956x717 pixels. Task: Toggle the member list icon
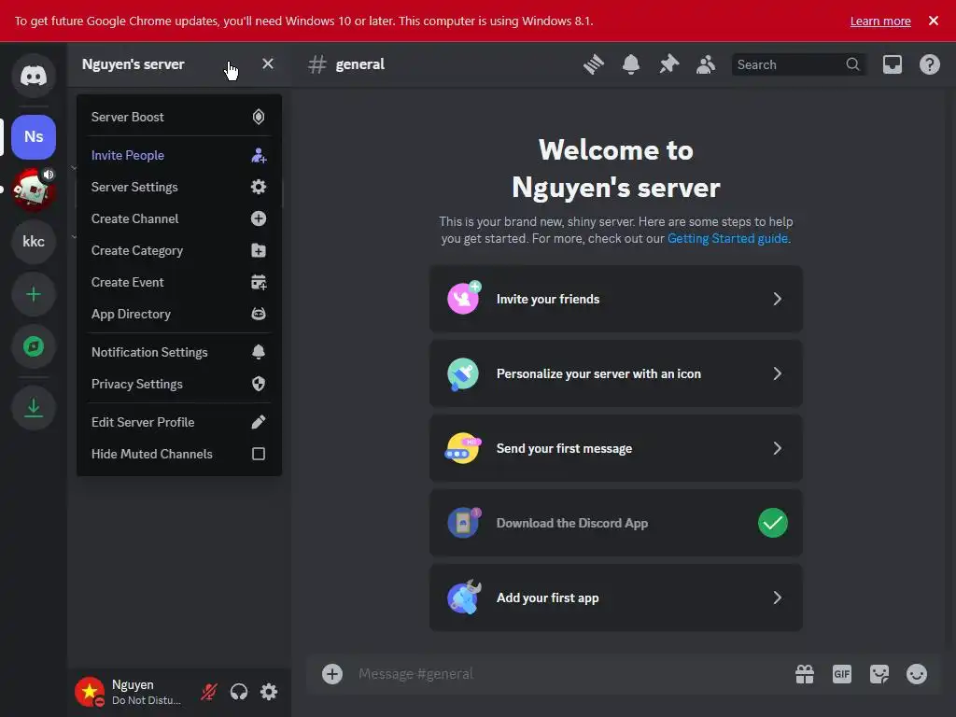706,64
